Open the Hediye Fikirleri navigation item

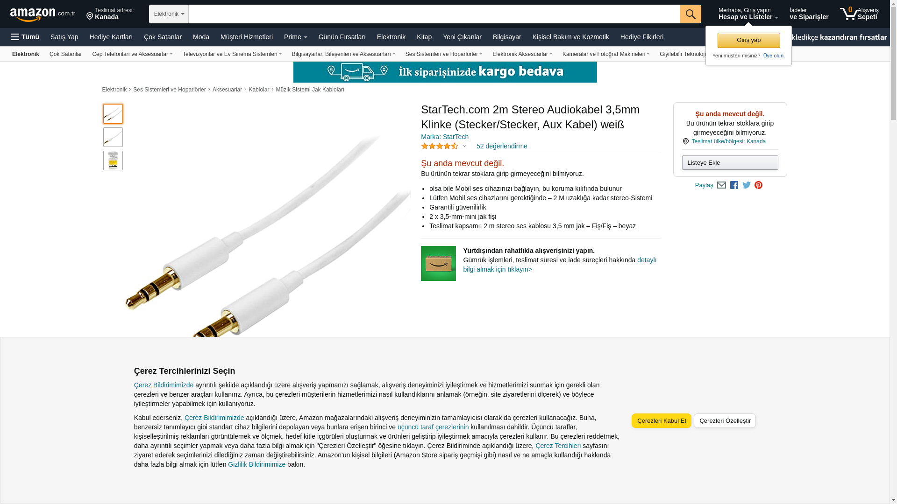(x=641, y=37)
